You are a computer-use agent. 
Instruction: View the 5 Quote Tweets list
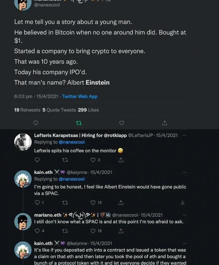click(59, 110)
